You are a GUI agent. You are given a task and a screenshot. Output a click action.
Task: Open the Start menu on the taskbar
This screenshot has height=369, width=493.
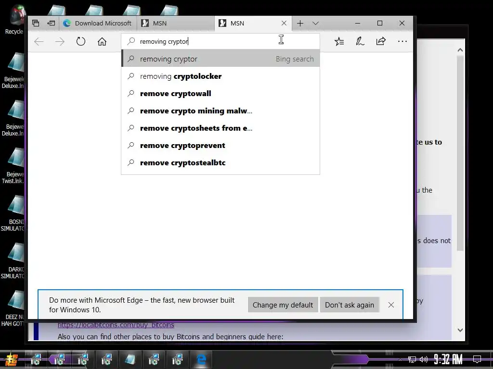(12, 359)
